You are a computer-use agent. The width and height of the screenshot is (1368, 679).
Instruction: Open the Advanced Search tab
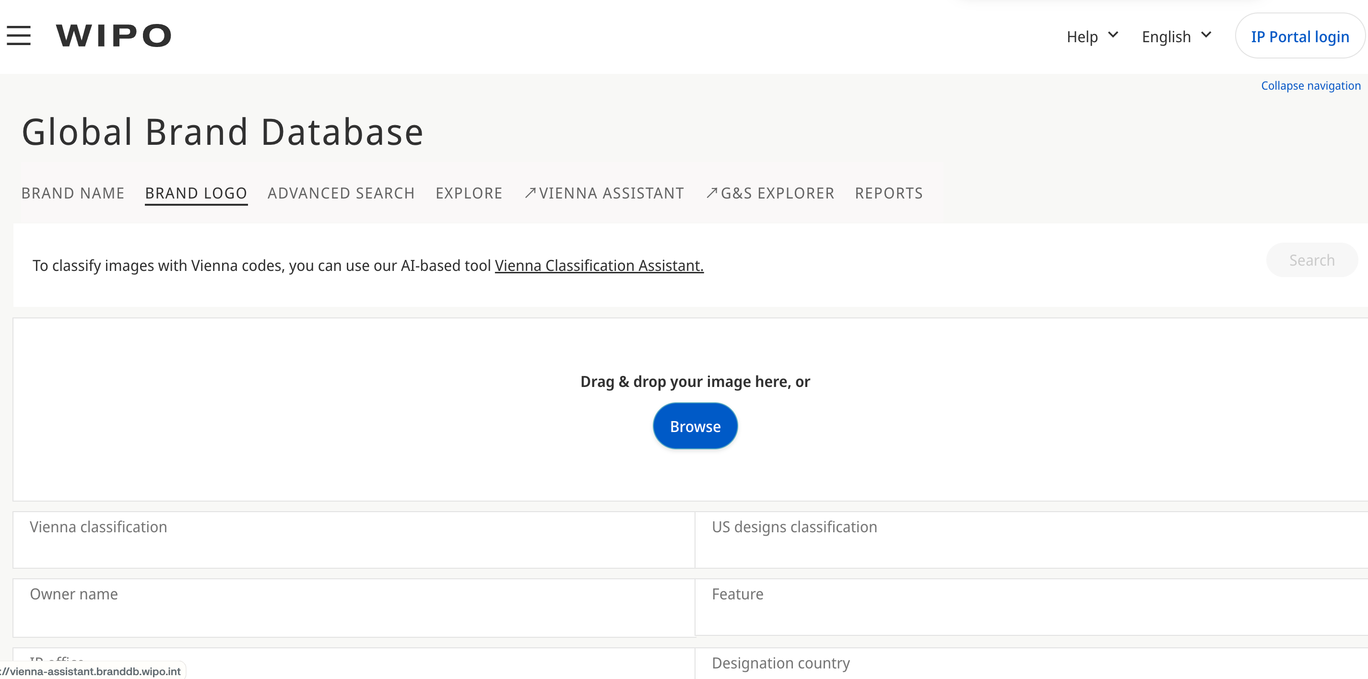click(x=341, y=193)
